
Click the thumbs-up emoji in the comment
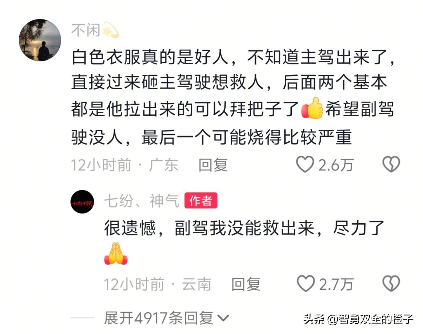312,108
